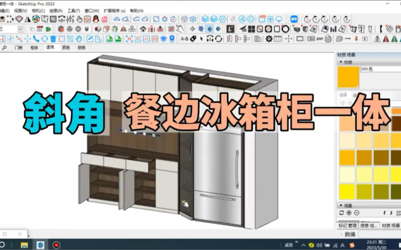Select the orbit navigation tool
The width and height of the screenshot is (401, 250).
pyautogui.click(x=44, y=39)
